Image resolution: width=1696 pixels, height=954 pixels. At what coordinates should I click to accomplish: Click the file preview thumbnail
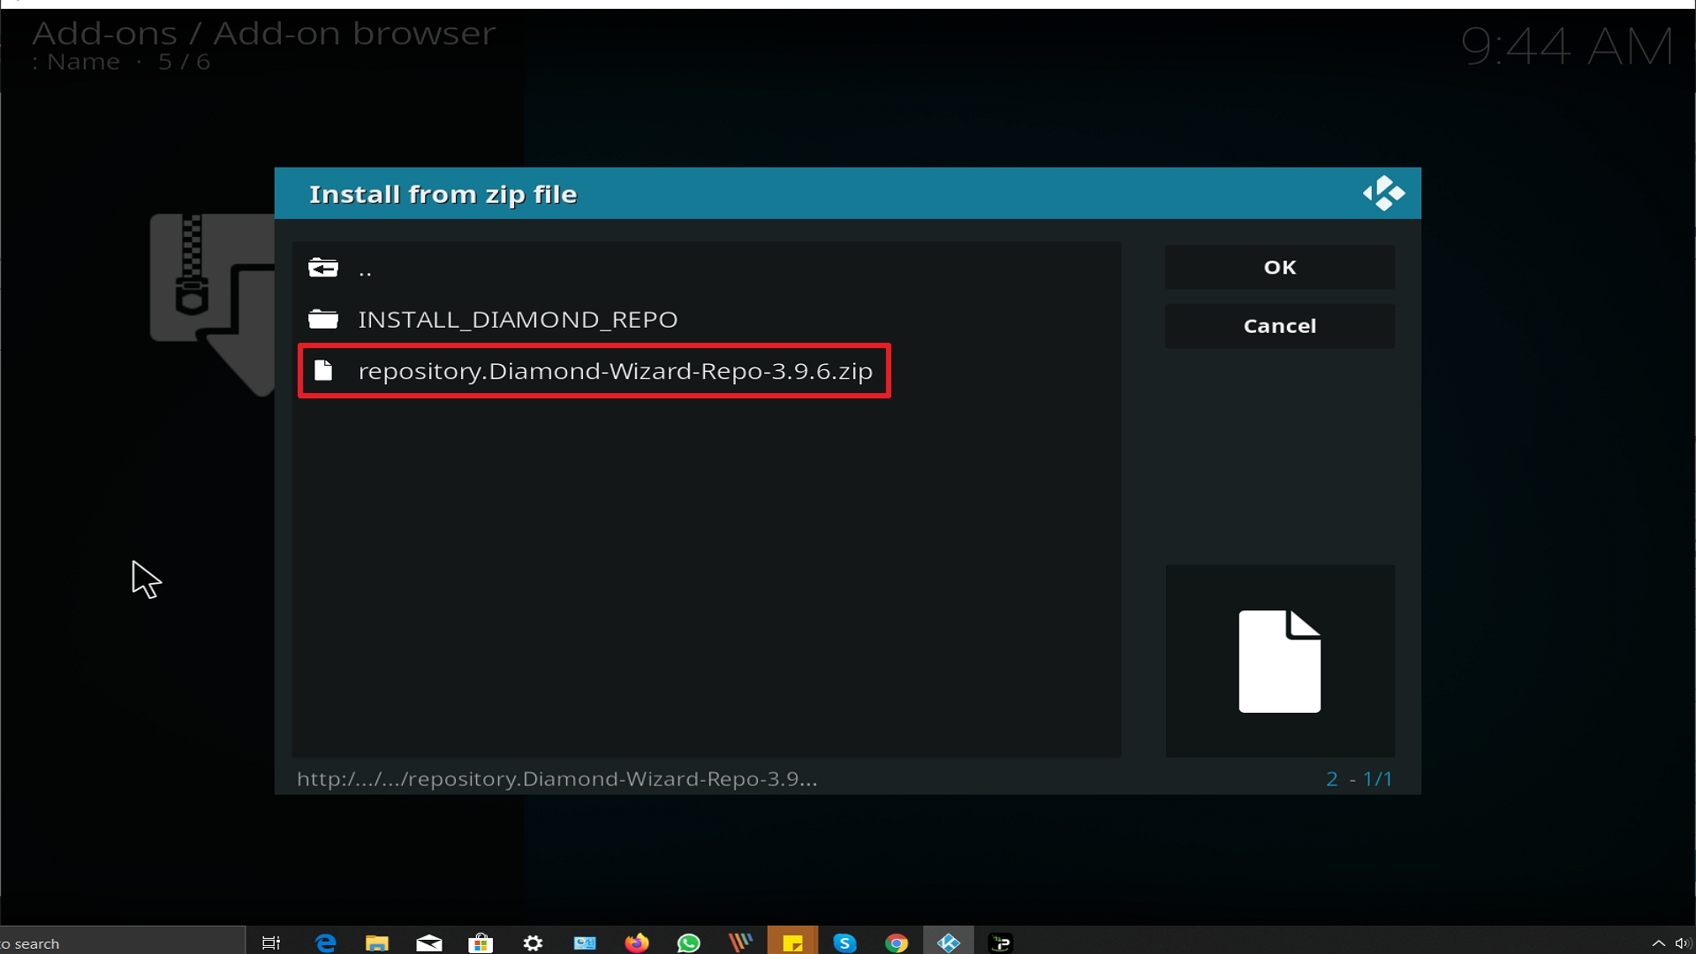click(1279, 661)
